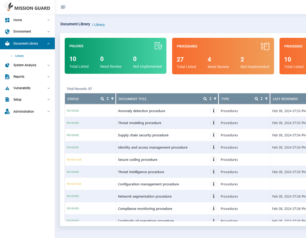Open the orange Procedures summary card
This screenshot has width=306, height=238.
point(223,56)
